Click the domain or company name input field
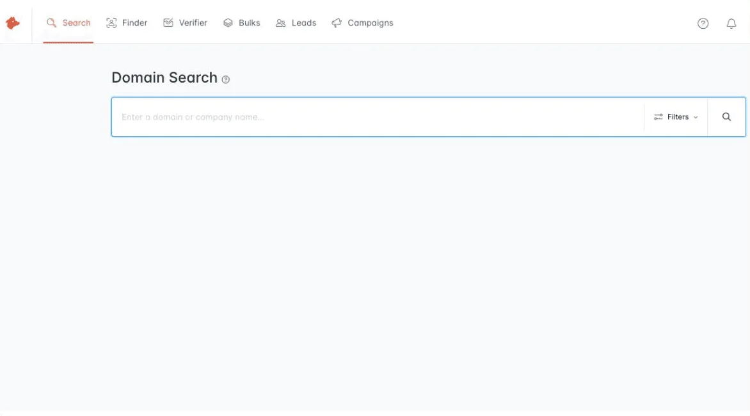This screenshot has width=750, height=416. point(320,116)
